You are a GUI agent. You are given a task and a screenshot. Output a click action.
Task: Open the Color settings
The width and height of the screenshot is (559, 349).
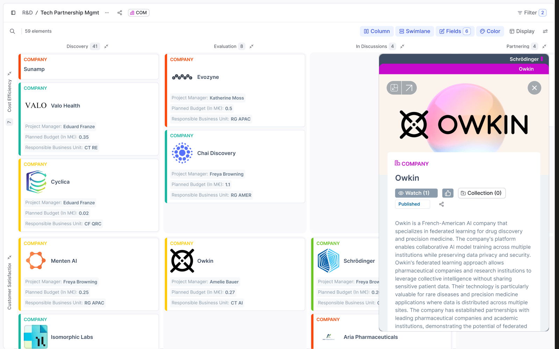(490, 31)
